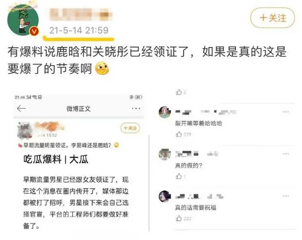The height and width of the screenshot is (240, 302).
Task: Like the comment 真的话需要祝福
Action: click(x=179, y=218)
